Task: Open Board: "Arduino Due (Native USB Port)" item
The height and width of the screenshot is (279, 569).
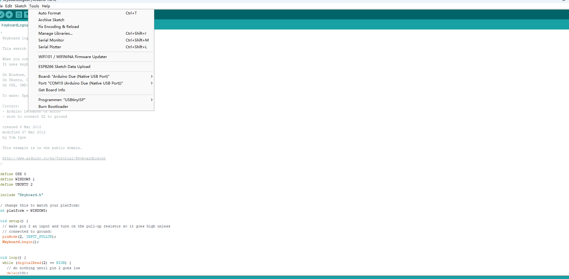Action: click(91, 77)
